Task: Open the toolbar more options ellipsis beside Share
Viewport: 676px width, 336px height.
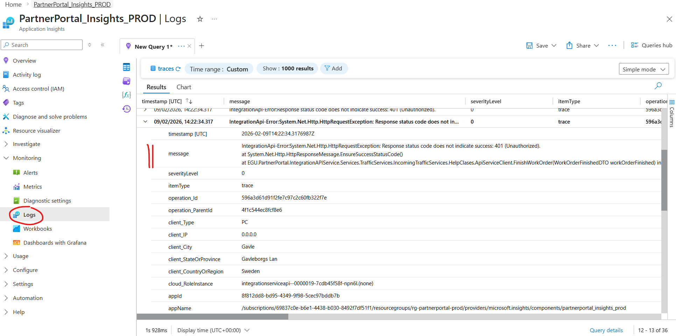Action: 612,45
